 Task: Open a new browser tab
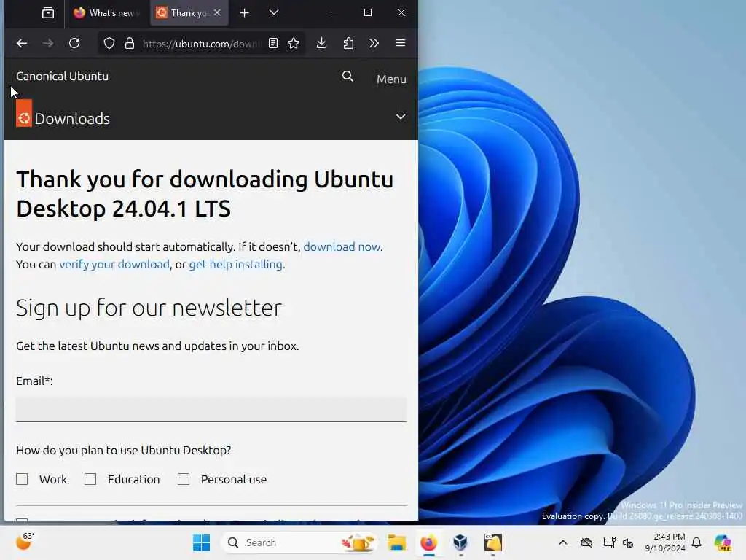[244, 13]
